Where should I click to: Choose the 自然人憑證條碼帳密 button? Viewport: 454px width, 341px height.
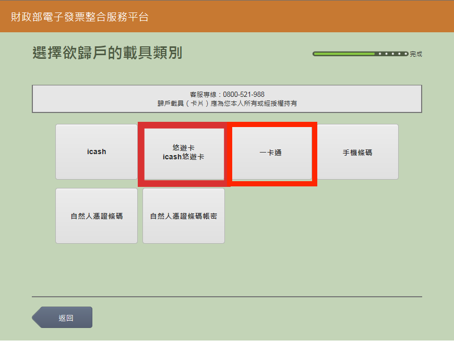point(184,216)
